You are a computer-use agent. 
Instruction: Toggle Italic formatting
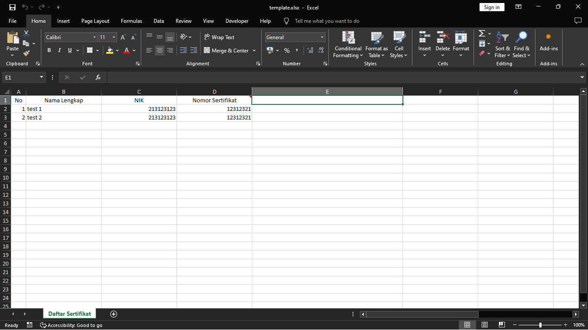click(59, 50)
